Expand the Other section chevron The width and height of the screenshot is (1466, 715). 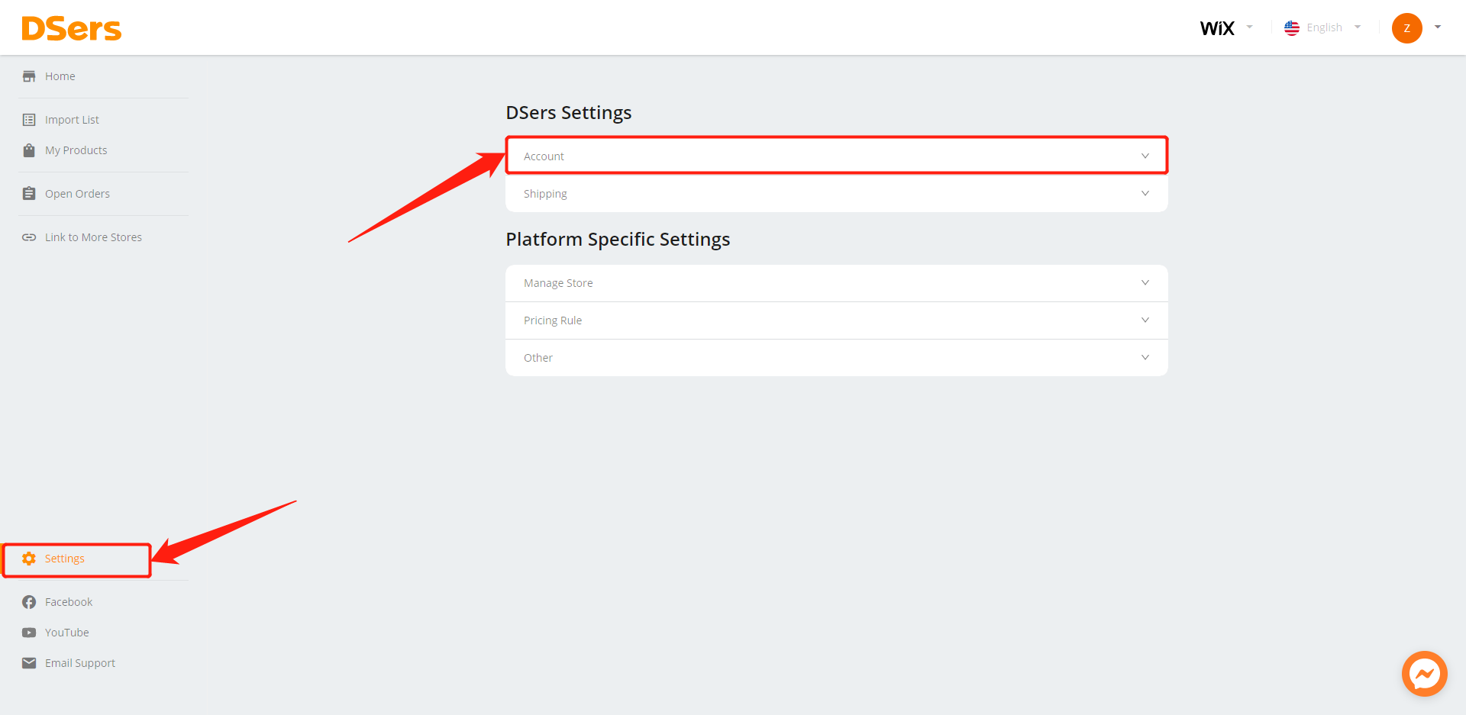point(1145,357)
